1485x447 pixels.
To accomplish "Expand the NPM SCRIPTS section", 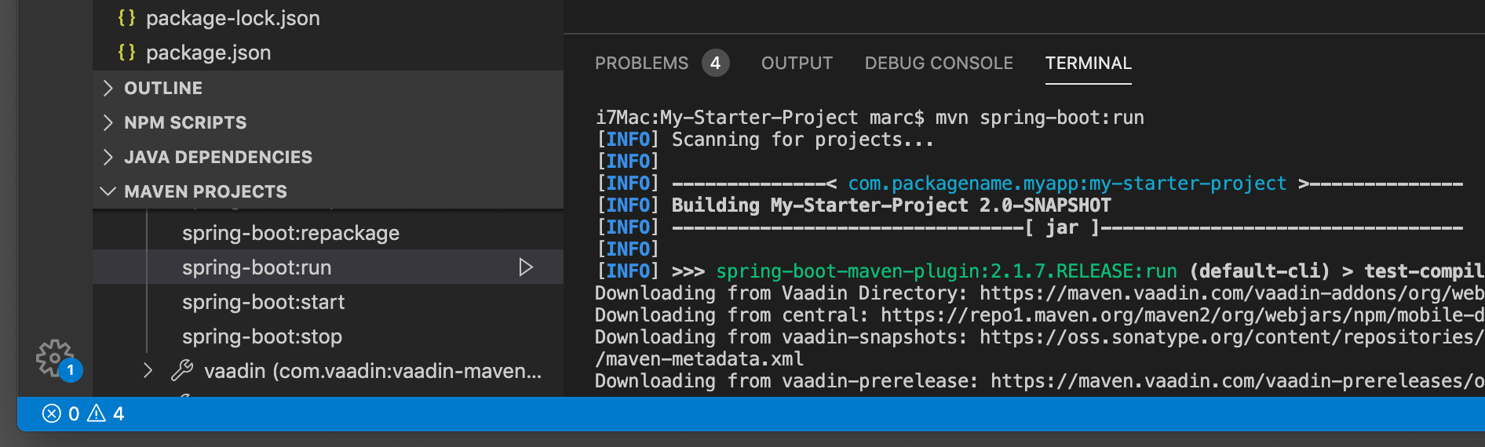I will click(328, 122).
